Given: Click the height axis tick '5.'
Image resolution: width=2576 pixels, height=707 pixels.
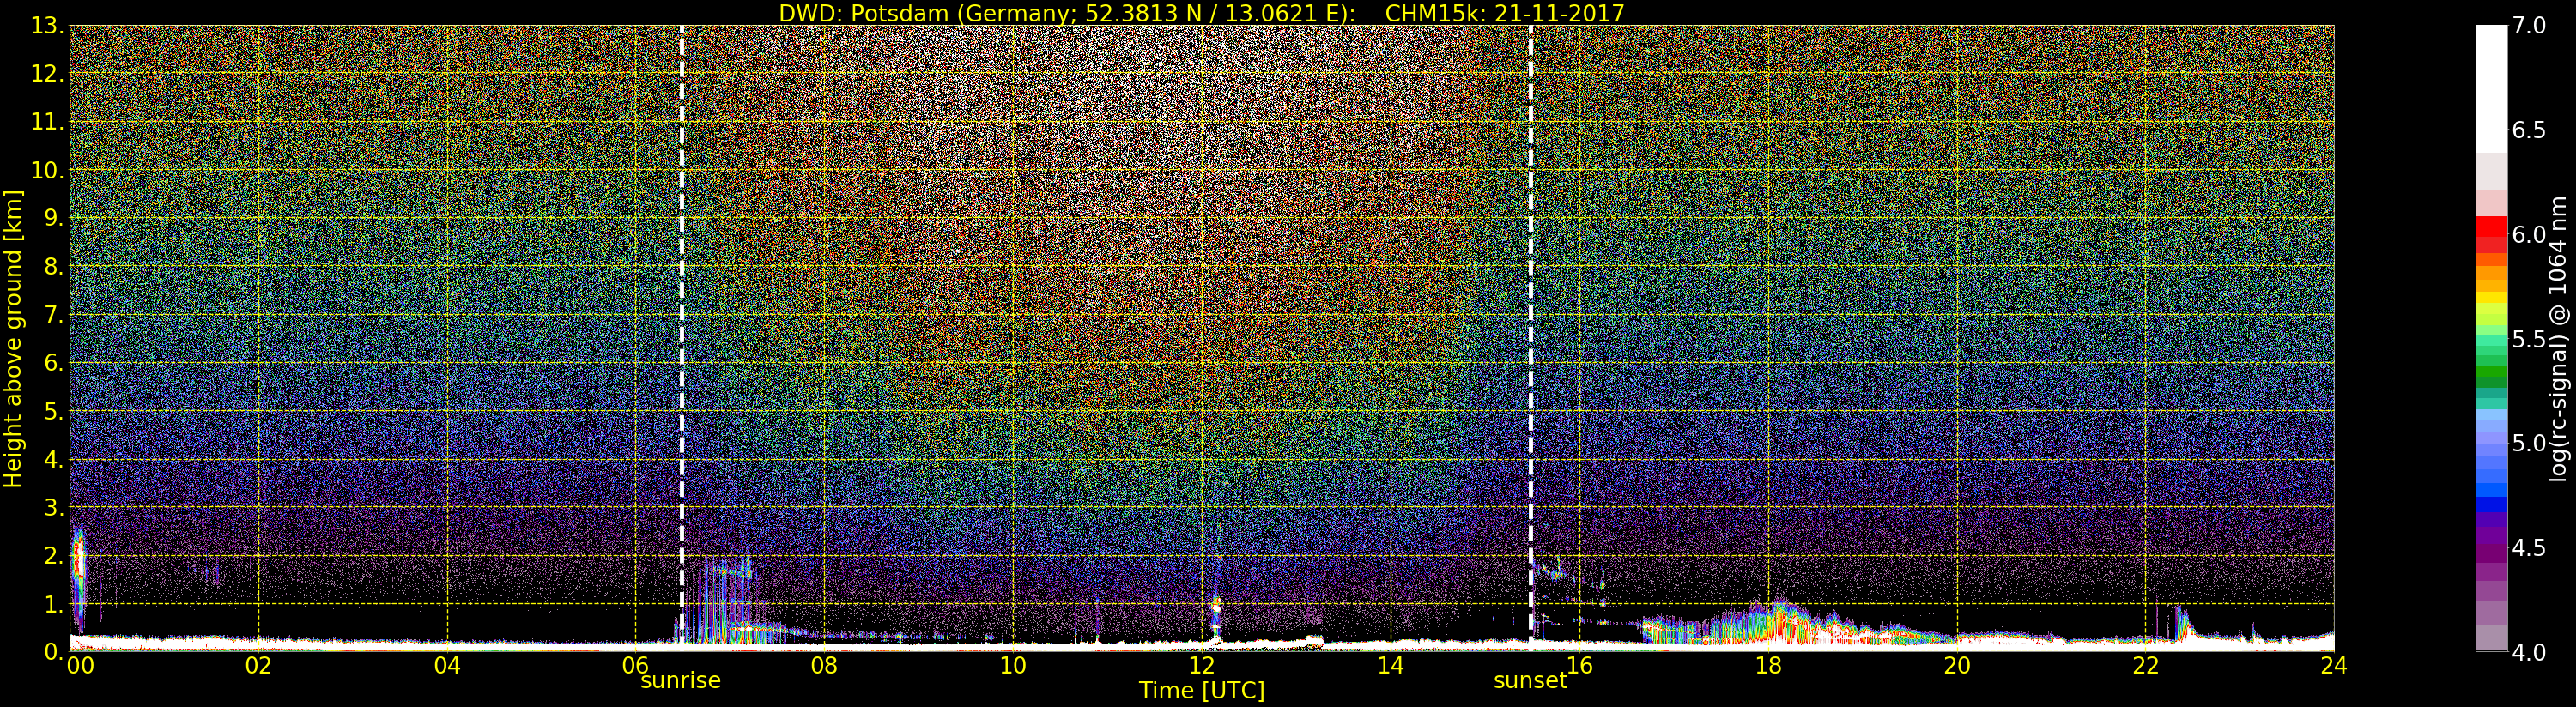Looking at the screenshot, I should point(54,411).
